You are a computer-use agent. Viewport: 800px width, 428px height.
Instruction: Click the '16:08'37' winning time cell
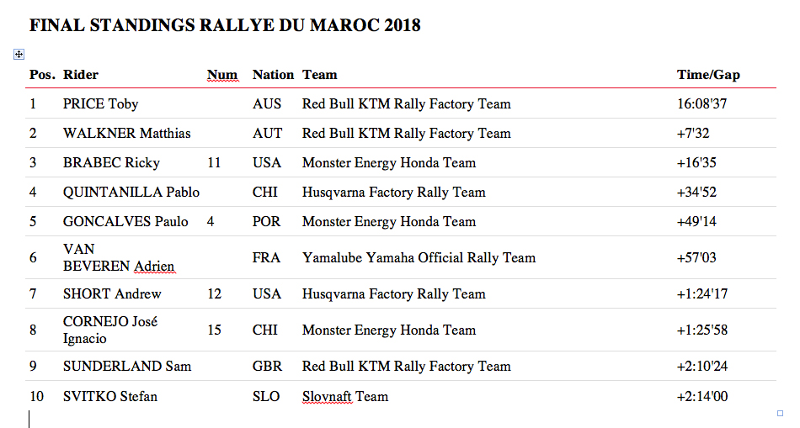click(x=702, y=104)
